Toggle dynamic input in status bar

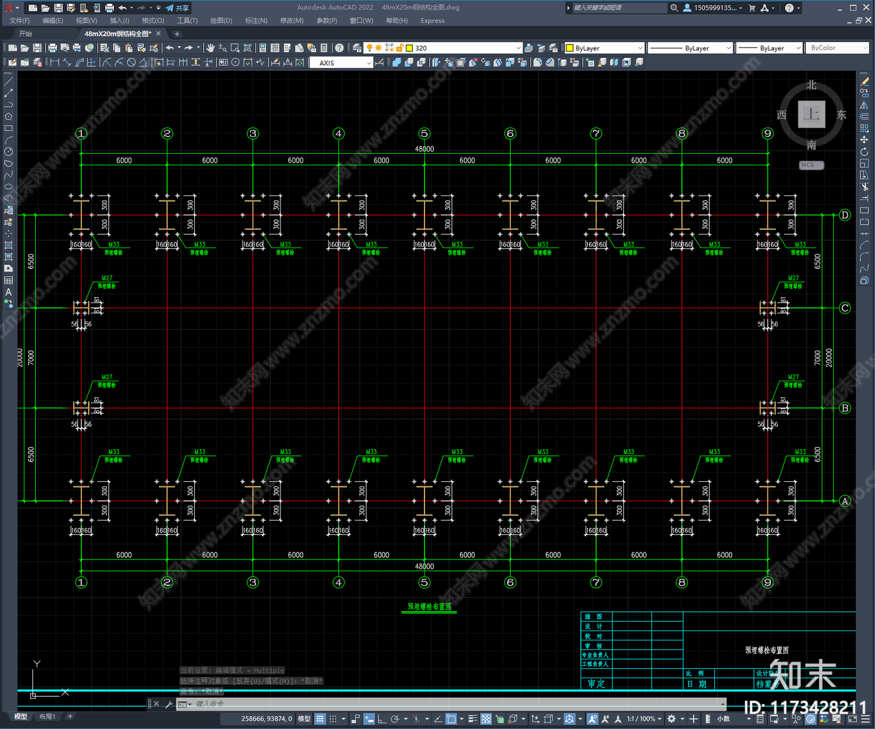click(x=369, y=719)
